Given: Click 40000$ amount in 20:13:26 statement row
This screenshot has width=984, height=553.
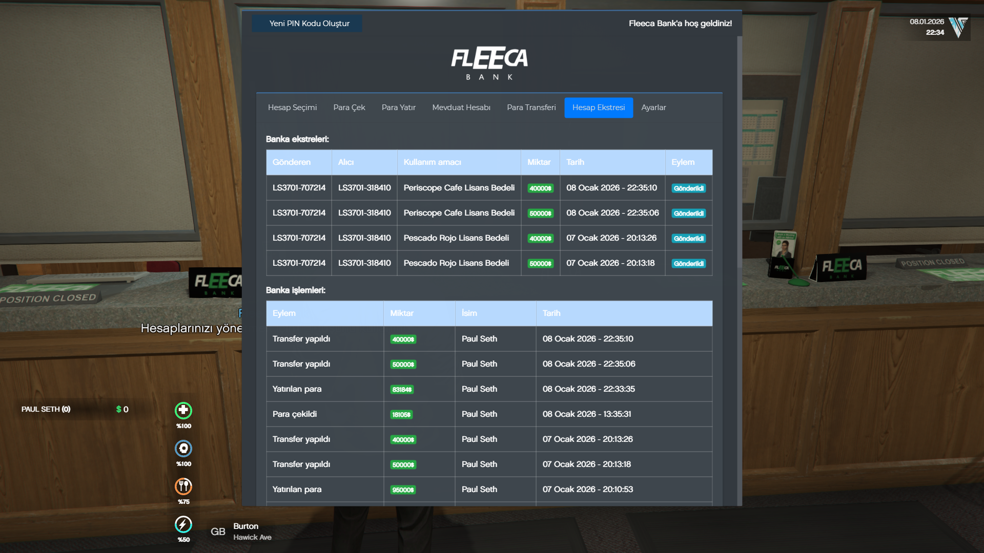Looking at the screenshot, I should point(541,239).
